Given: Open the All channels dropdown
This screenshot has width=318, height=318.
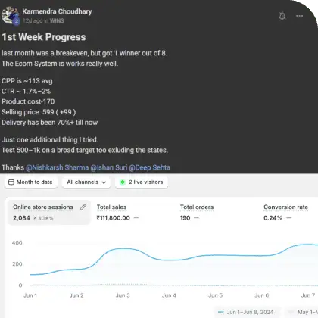Looking at the screenshot, I should coord(86,182).
